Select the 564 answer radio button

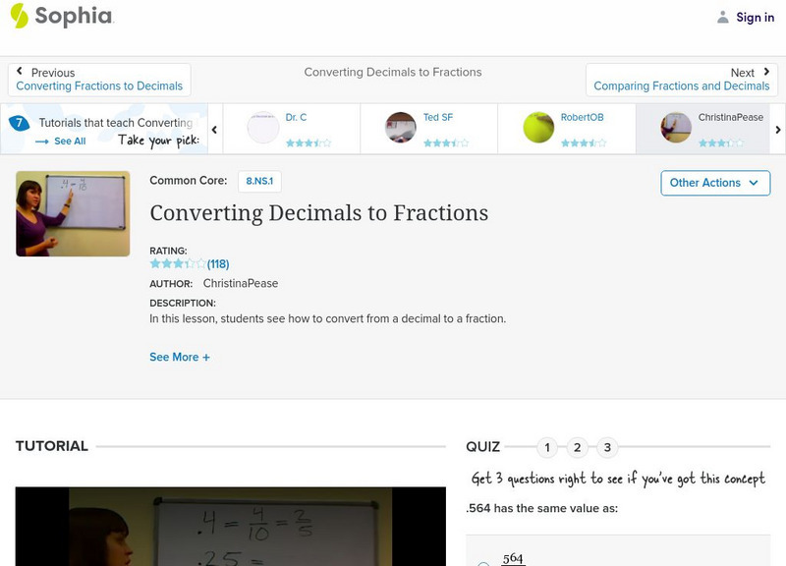[x=483, y=563]
